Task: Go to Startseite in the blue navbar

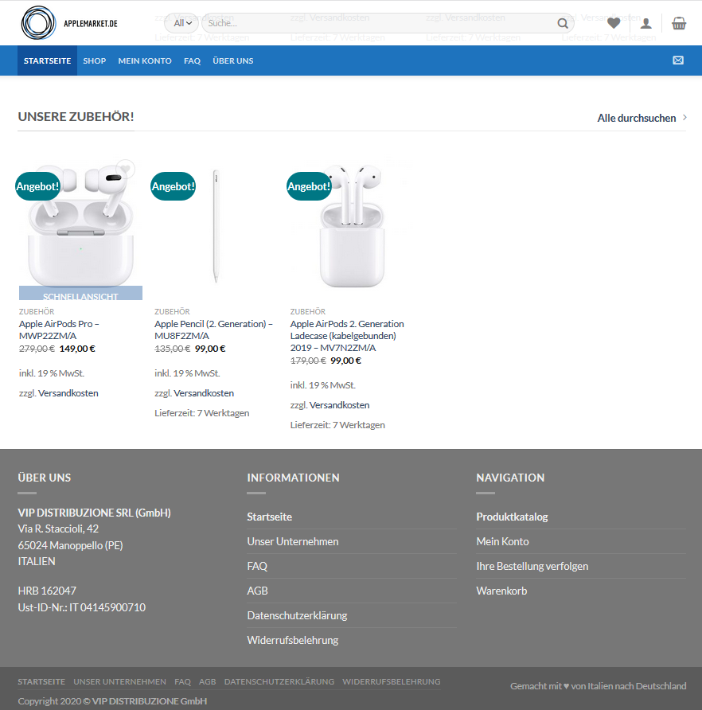Action: 47,60
